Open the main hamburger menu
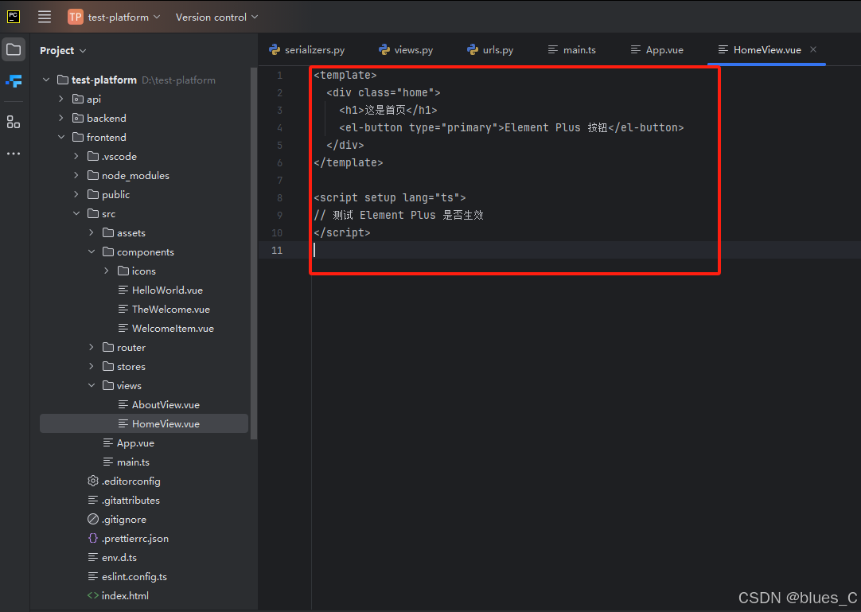 pyautogui.click(x=45, y=17)
